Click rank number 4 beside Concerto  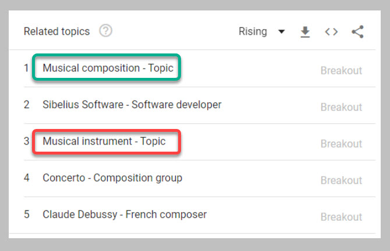27,178
